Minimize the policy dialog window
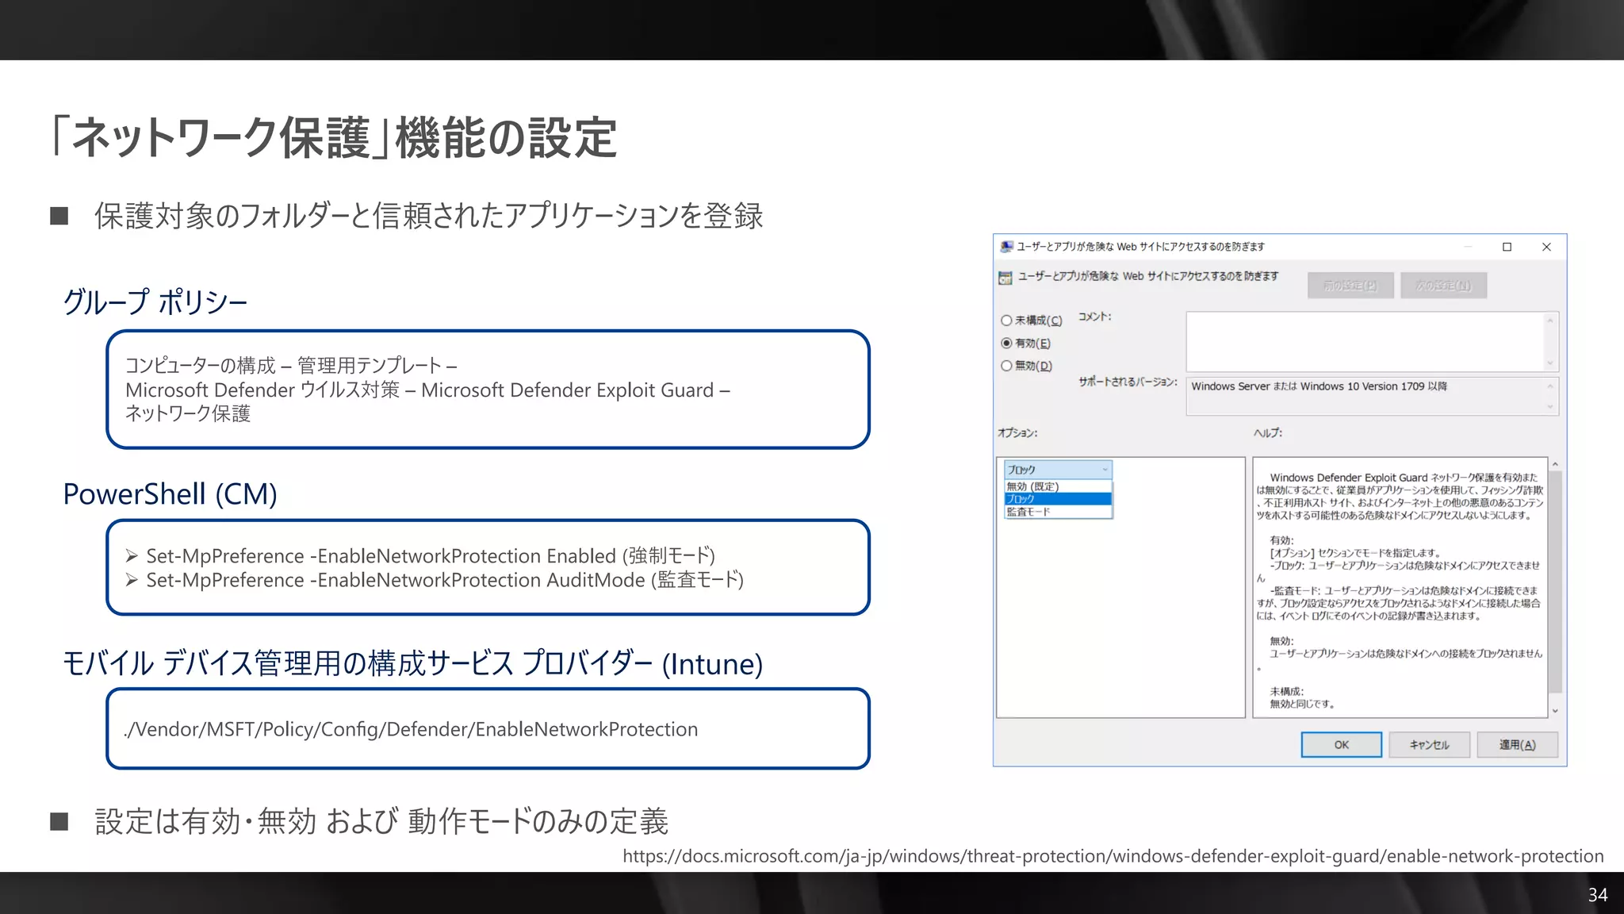 1468,247
